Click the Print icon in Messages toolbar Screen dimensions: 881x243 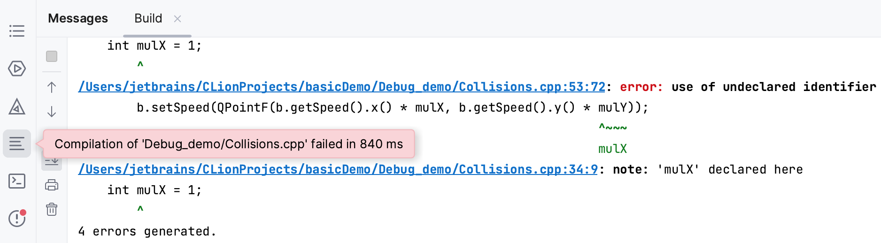(x=52, y=185)
